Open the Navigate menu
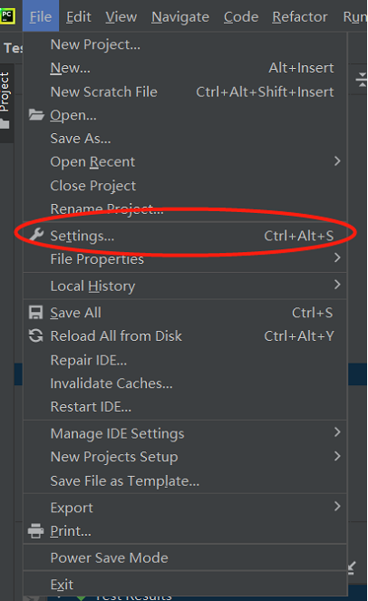Image resolution: width=368 pixels, height=601 pixels. pos(180,17)
